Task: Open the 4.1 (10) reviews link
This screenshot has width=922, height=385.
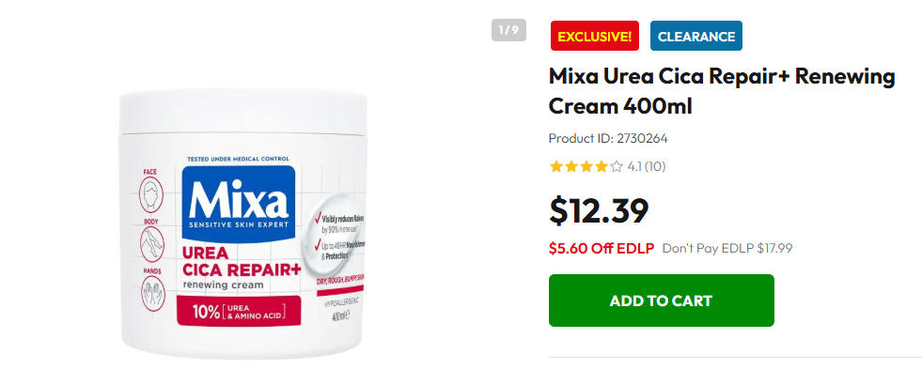Action: tap(647, 167)
